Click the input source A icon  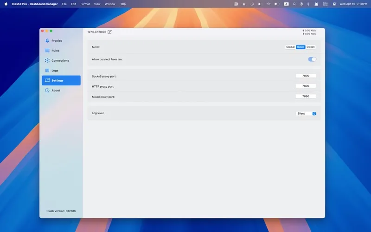pos(286,4)
